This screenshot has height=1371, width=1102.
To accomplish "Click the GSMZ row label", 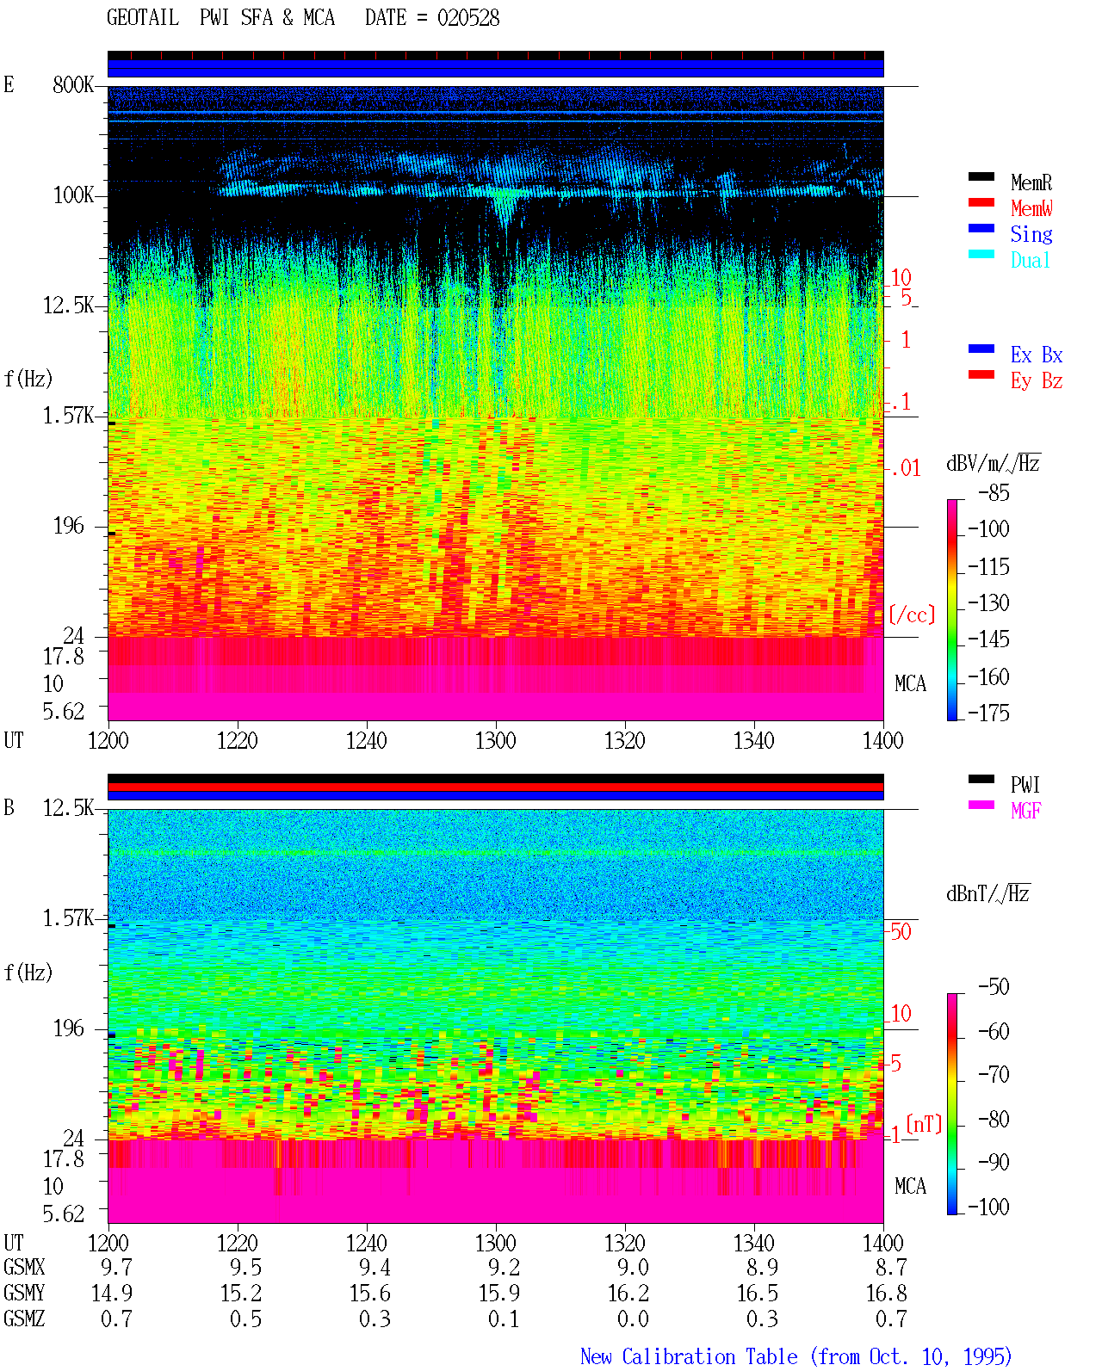I will [x=24, y=1319].
